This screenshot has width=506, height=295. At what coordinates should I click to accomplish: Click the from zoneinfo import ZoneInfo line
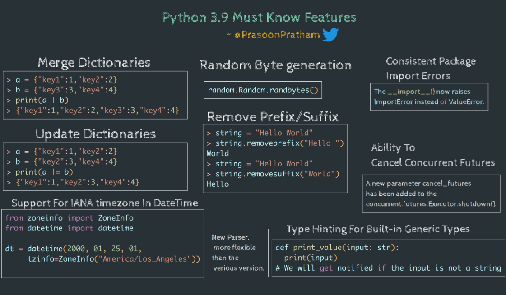pos(69,218)
